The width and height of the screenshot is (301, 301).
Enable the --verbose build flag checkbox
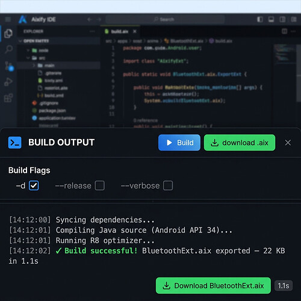[168, 185]
